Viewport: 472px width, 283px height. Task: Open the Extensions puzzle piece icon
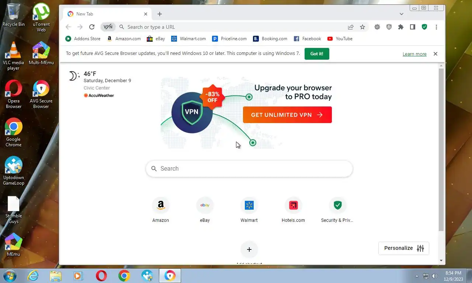[401, 27]
